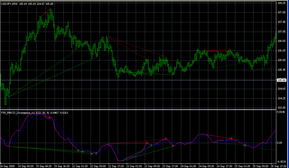Screen dimensions: 289x168
Task: Click the 25 Sep 17:30 time label
Action: (x=280, y=166)
